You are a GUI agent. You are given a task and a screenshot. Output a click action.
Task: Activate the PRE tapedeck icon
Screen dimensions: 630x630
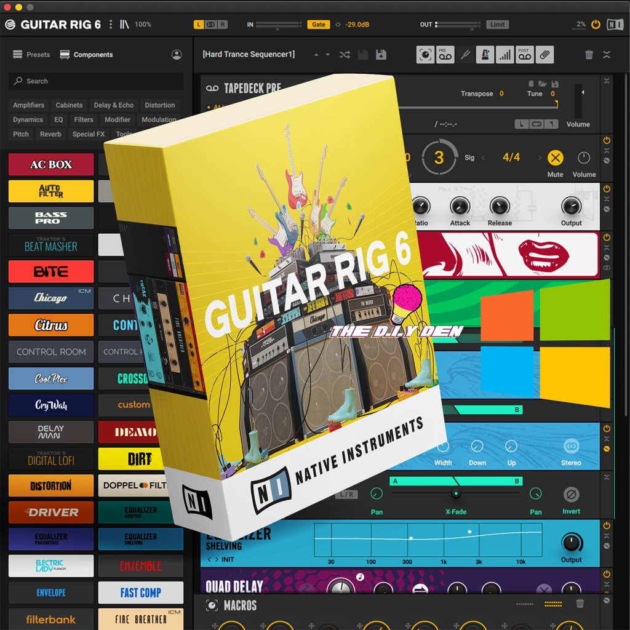coord(445,54)
